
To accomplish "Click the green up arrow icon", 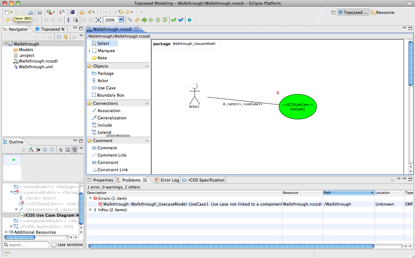I will (158, 20).
